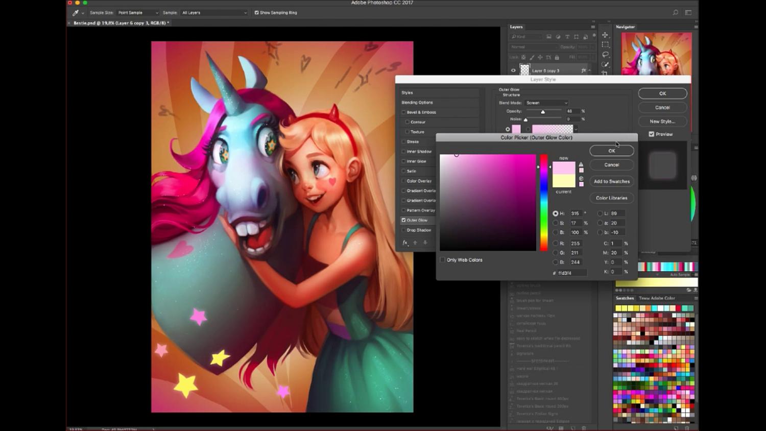Open the Blend Mode Screen dropdown
Screen dimensions: 766x431
[x=546, y=103]
